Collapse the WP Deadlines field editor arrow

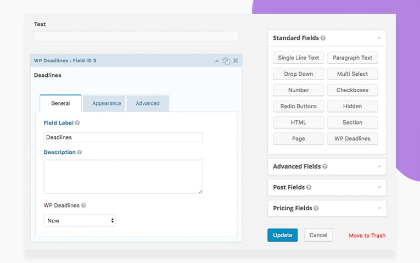coord(217,61)
